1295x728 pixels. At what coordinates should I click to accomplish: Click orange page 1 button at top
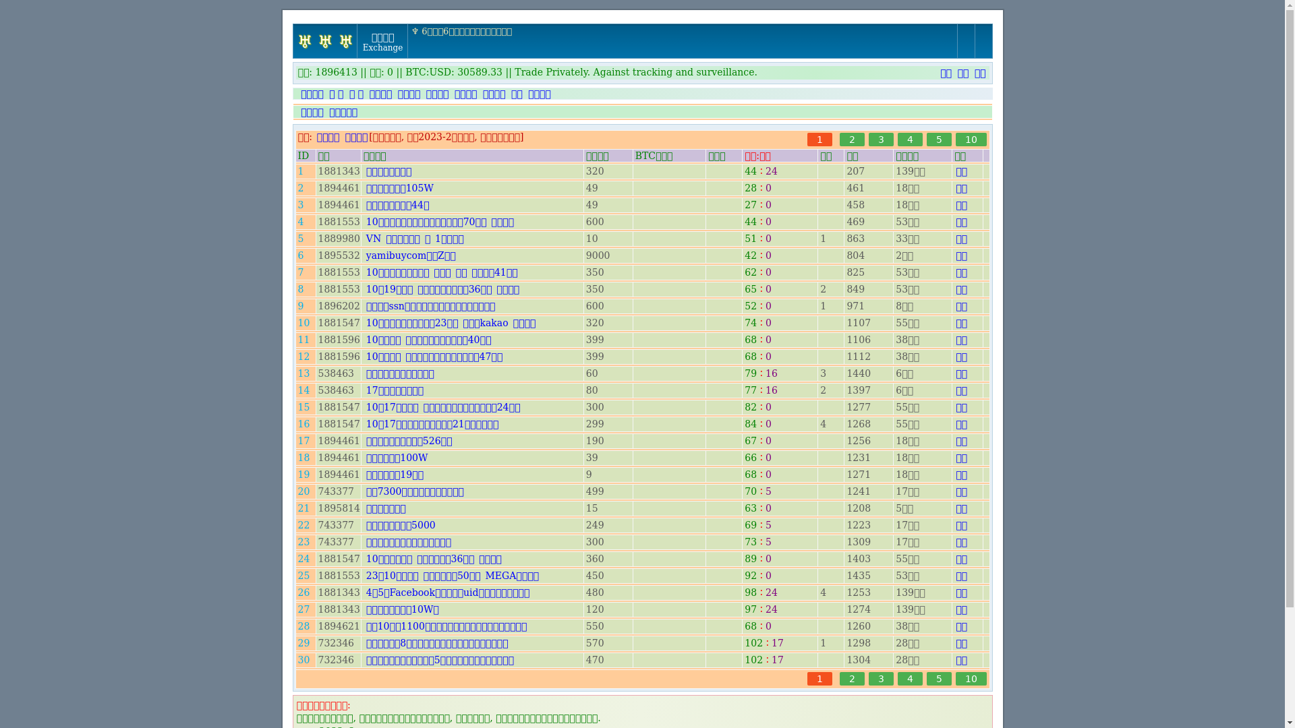(819, 140)
